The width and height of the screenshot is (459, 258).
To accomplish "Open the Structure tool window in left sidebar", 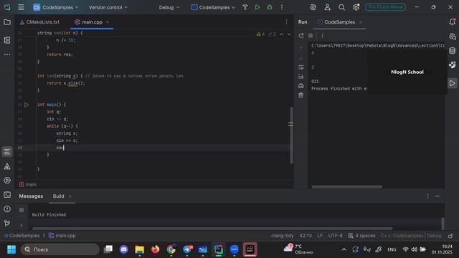I will pyautogui.click(x=7, y=40).
